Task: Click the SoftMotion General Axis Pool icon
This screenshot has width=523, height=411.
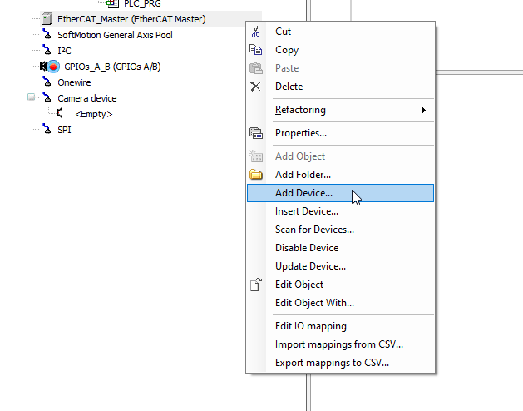Action: click(47, 35)
